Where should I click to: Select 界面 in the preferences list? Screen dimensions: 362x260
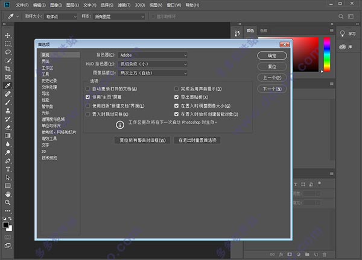[45, 61]
